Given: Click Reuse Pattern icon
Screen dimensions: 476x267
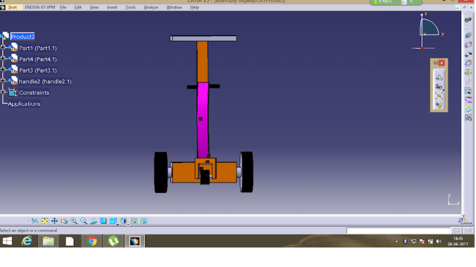Looking at the screenshot, I should [468, 117].
